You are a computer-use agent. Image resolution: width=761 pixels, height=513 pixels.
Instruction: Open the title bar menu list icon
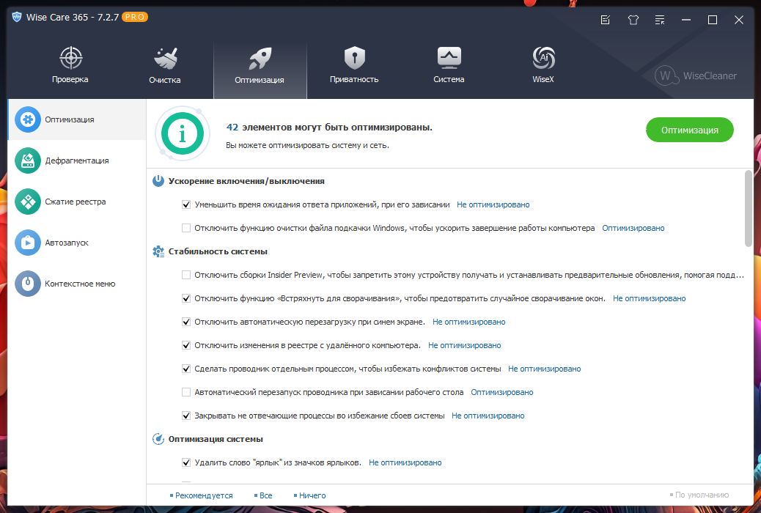(660, 20)
